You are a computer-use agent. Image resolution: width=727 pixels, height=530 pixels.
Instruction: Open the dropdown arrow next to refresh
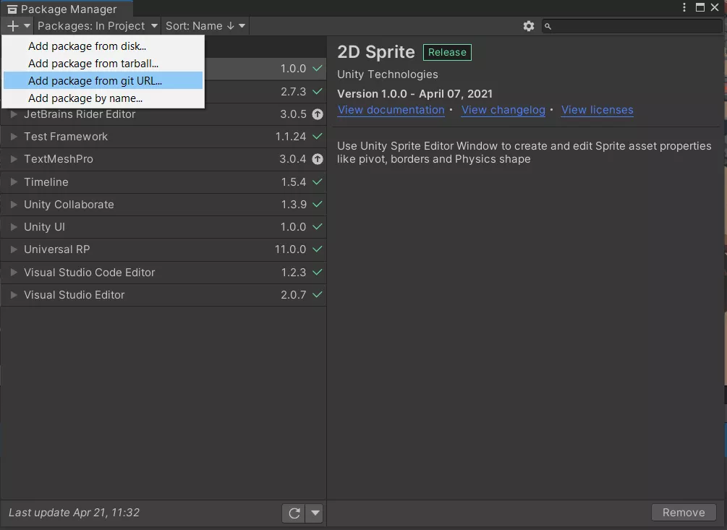point(315,513)
